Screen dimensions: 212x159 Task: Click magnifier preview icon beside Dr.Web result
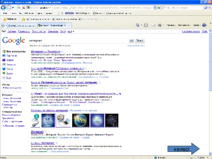click(120, 94)
